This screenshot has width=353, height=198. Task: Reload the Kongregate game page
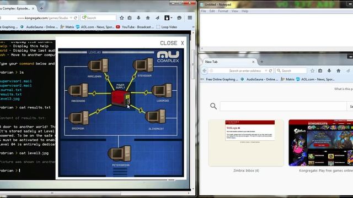tap(76, 18)
